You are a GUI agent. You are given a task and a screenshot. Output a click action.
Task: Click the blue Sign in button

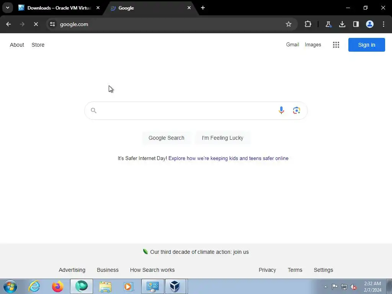pyautogui.click(x=366, y=45)
